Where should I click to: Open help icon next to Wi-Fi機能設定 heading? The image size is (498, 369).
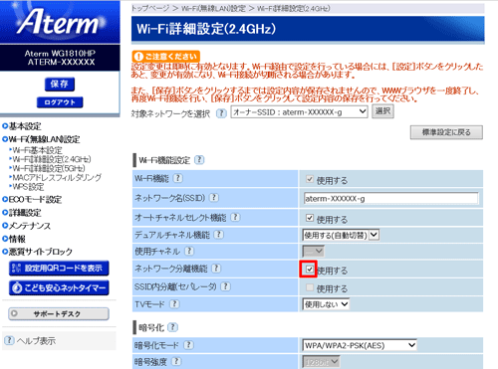[x=199, y=160]
